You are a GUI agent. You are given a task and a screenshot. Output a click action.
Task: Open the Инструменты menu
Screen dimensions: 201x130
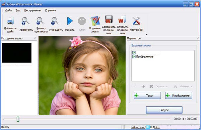(33, 10)
